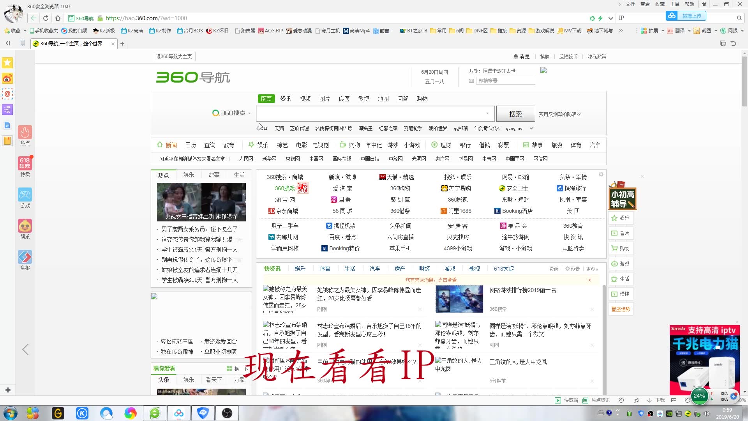Screen dimensions: 748x421
Task: Add sidebar item with plus icon
Action: click(8, 390)
